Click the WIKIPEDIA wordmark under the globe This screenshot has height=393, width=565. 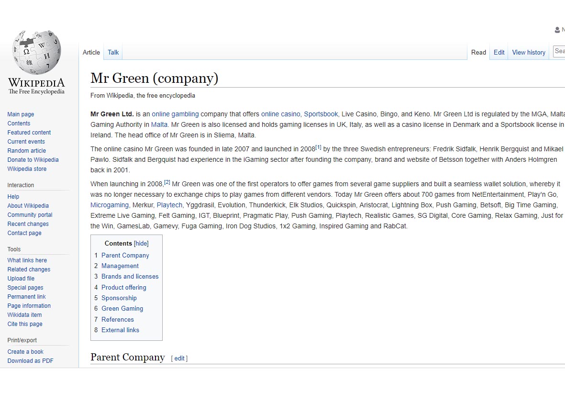point(36,83)
